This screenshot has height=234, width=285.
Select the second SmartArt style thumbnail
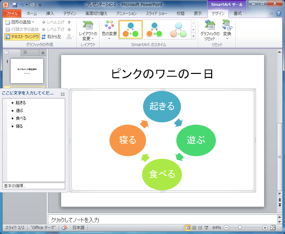coord(155,29)
